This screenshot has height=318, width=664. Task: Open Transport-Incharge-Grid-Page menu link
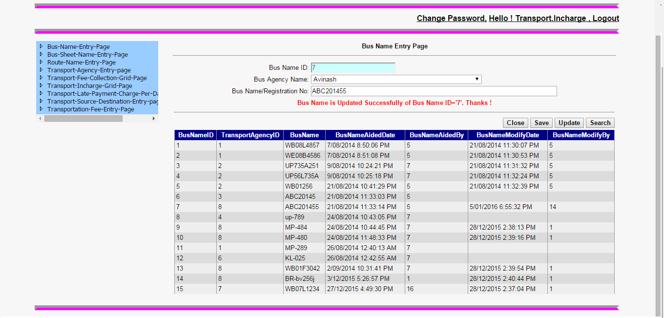click(x=90, y=86)
